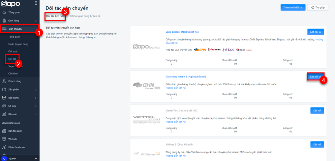
Task: Open Tổng quan under Vận chuyển
Action: (x=14, y=37)
